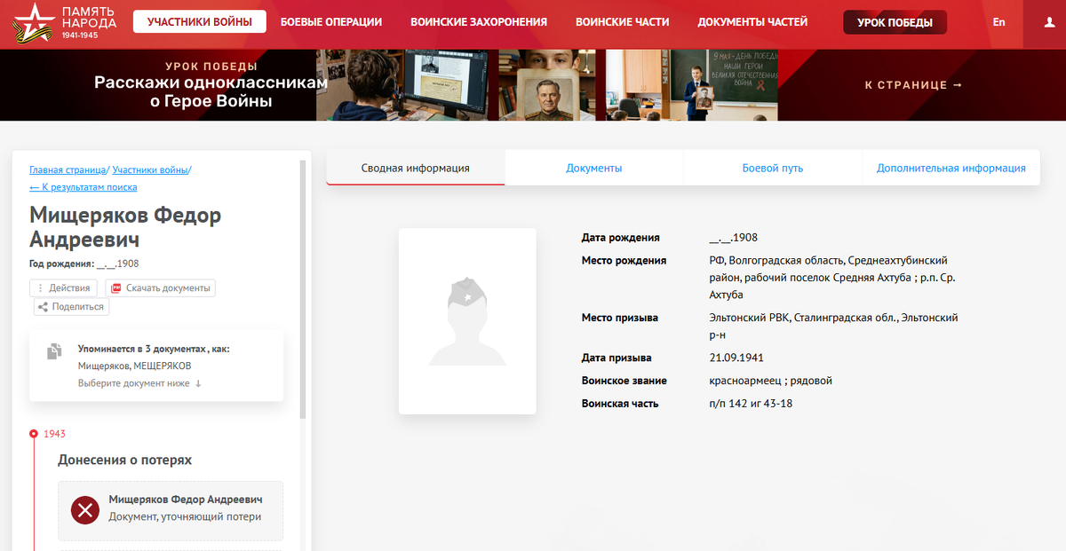
Task: Open the Боевые операции menu item
Action: pos(331,22)
